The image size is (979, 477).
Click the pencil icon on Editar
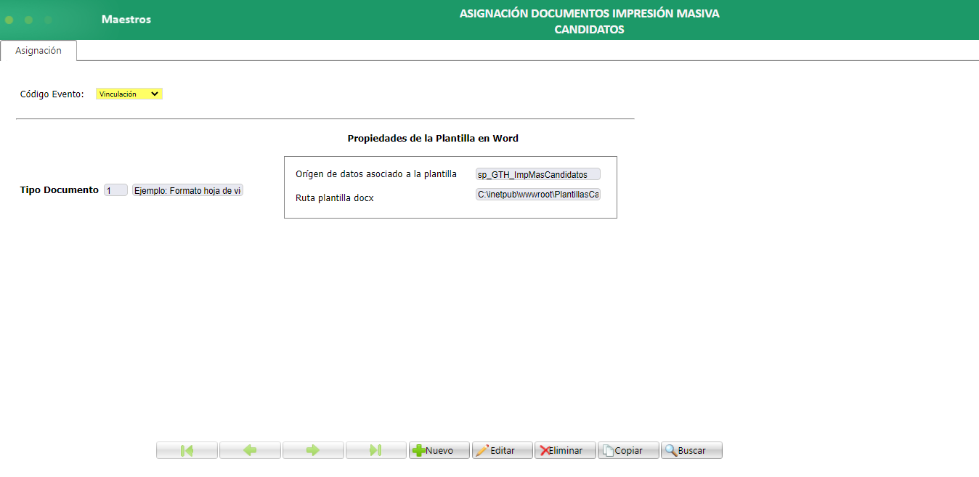(x=483, y=450)
